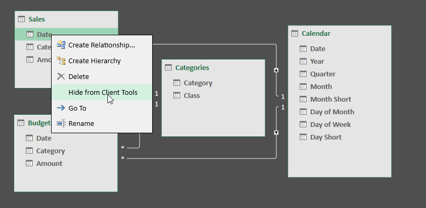Click column icon beside Calendar Date
Image resolution: width=426 pixels, height=208 pixels.
(x=303, y=48)
